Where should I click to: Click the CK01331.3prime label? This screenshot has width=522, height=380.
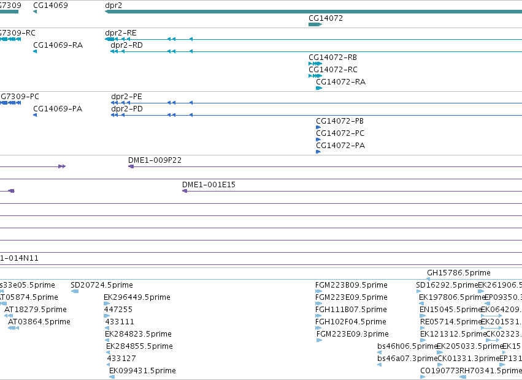469,359
